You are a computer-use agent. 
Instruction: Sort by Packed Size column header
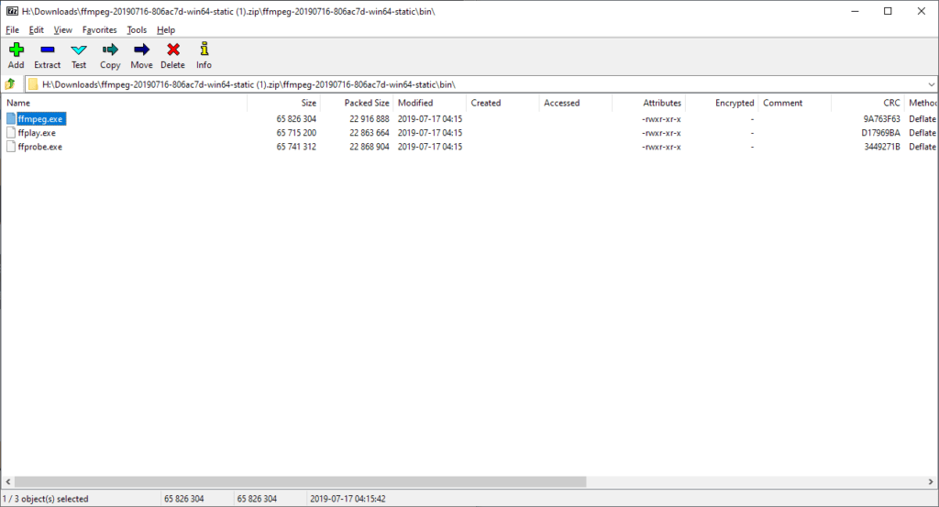click(x=357, y=103)
